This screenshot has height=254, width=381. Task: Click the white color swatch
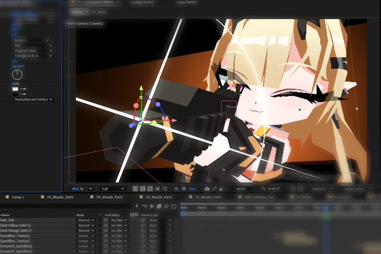[15, 89]
